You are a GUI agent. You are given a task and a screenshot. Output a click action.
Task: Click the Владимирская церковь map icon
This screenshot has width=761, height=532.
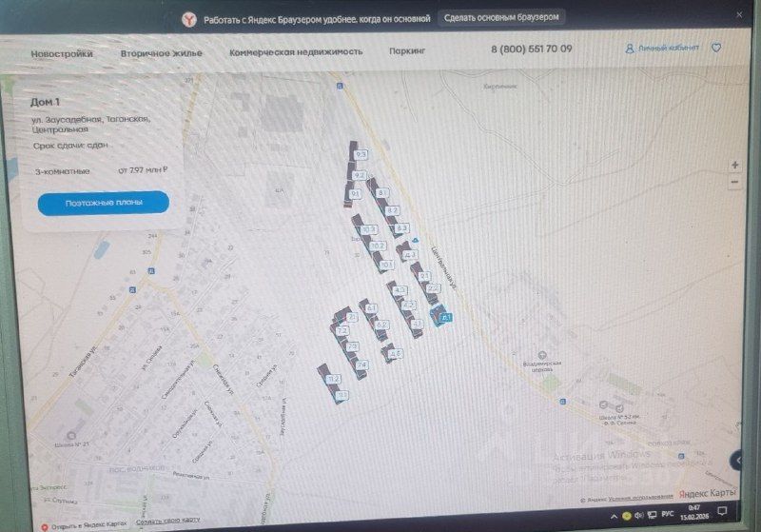(x=542, y=355)
